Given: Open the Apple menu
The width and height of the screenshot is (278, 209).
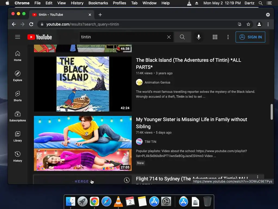Looking at the screenshot, I should (x=7, y=3).
